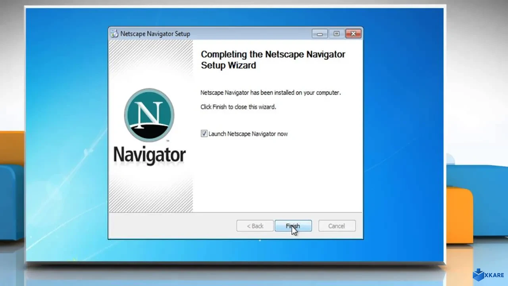
Task: Click the Finish button
Action: pos(293,226)
